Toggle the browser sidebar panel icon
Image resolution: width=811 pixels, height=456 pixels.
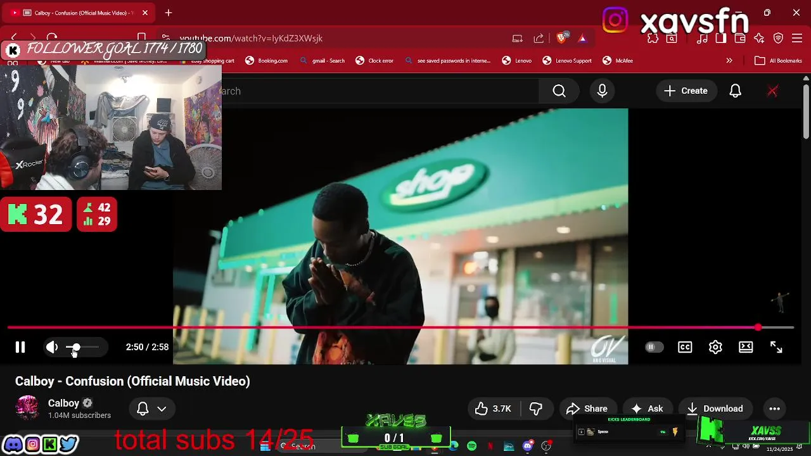721,39
